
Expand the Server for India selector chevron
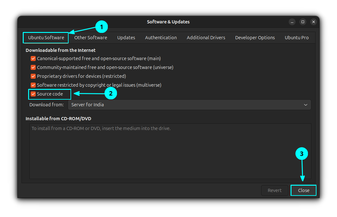(305, 105)
